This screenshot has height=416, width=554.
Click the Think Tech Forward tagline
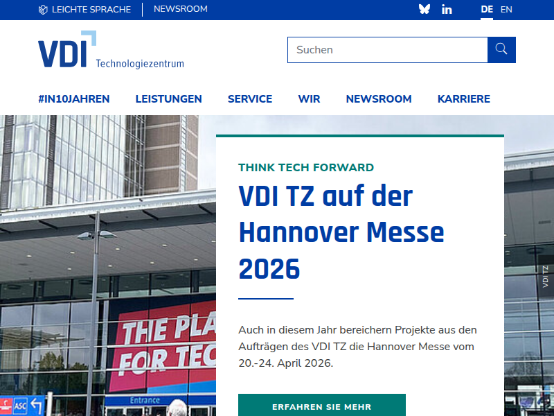(x=305, y=168)
